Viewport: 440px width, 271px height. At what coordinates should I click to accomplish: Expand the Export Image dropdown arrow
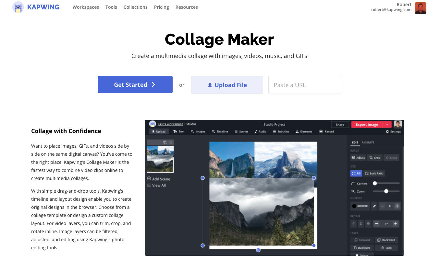pos(387,125)
